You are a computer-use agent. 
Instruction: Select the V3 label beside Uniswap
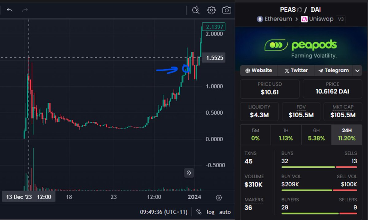(340, 19)
